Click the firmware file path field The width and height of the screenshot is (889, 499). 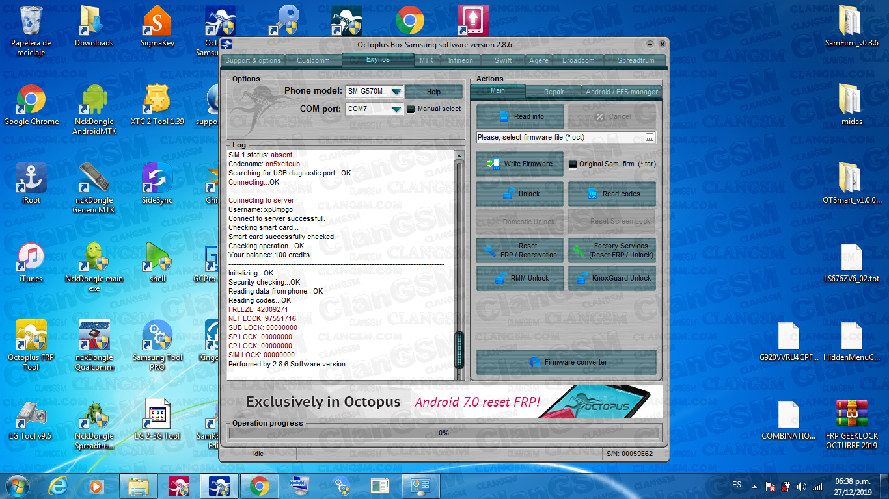pyautogui.click(x=560, y=138)
